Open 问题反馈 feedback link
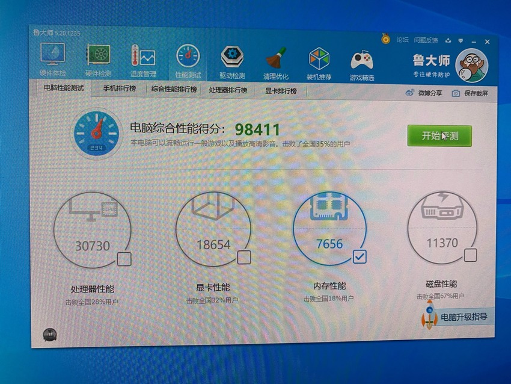Viewport: 511px width, 384px height. [x=426, y=40]
